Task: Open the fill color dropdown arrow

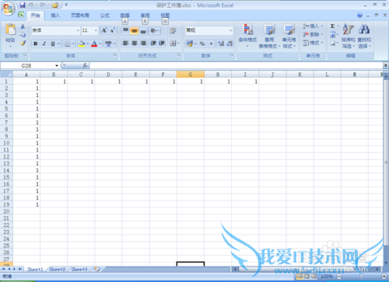Action: pos(87,44)
